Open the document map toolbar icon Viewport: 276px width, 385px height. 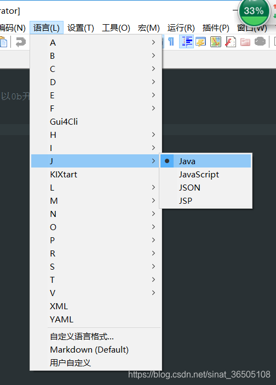tap(216, 42)
